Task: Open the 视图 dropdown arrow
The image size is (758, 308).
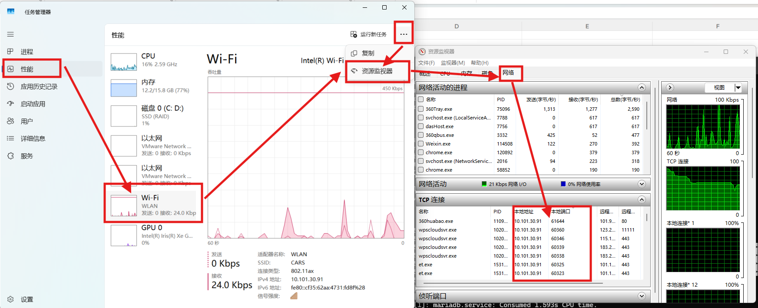Action: [738, 88]
